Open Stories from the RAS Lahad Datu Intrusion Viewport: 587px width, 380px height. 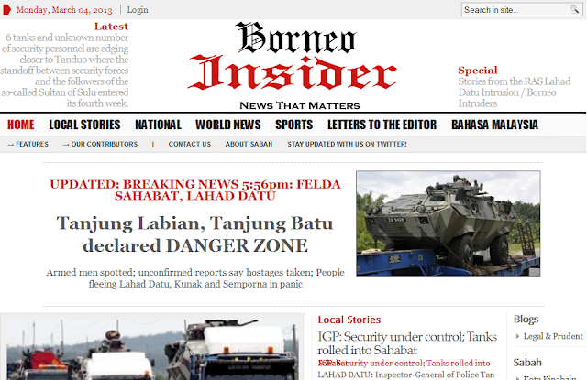click(x=515, y=92)
